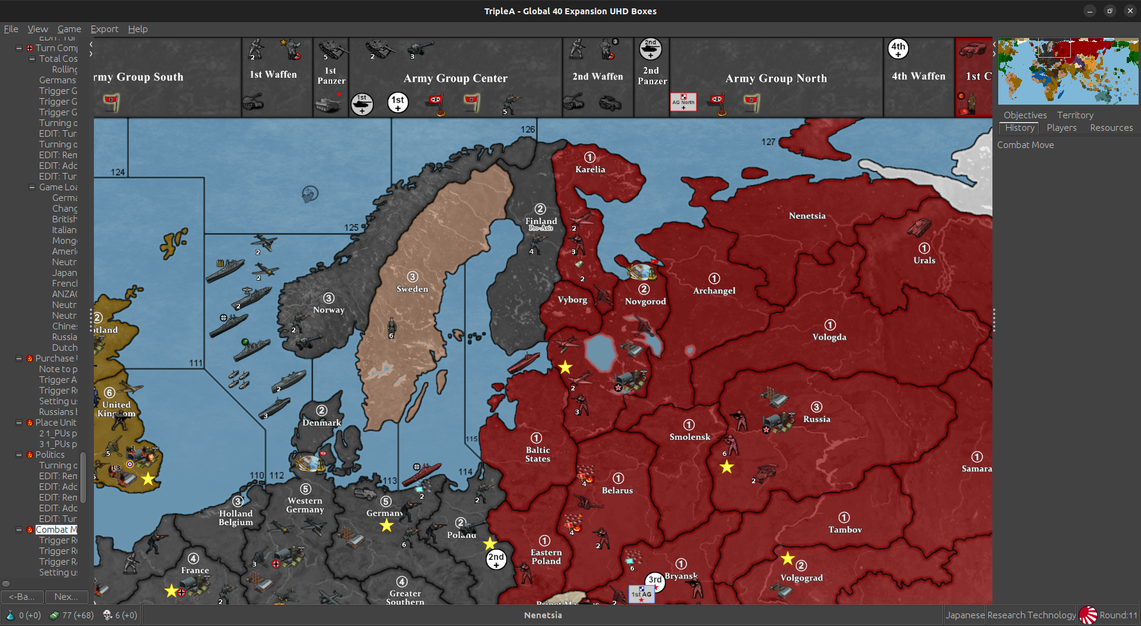This screenshot has width=1141, height=626.
Task: Select the AG North token in Army Group North
Action: click(683, 102)
